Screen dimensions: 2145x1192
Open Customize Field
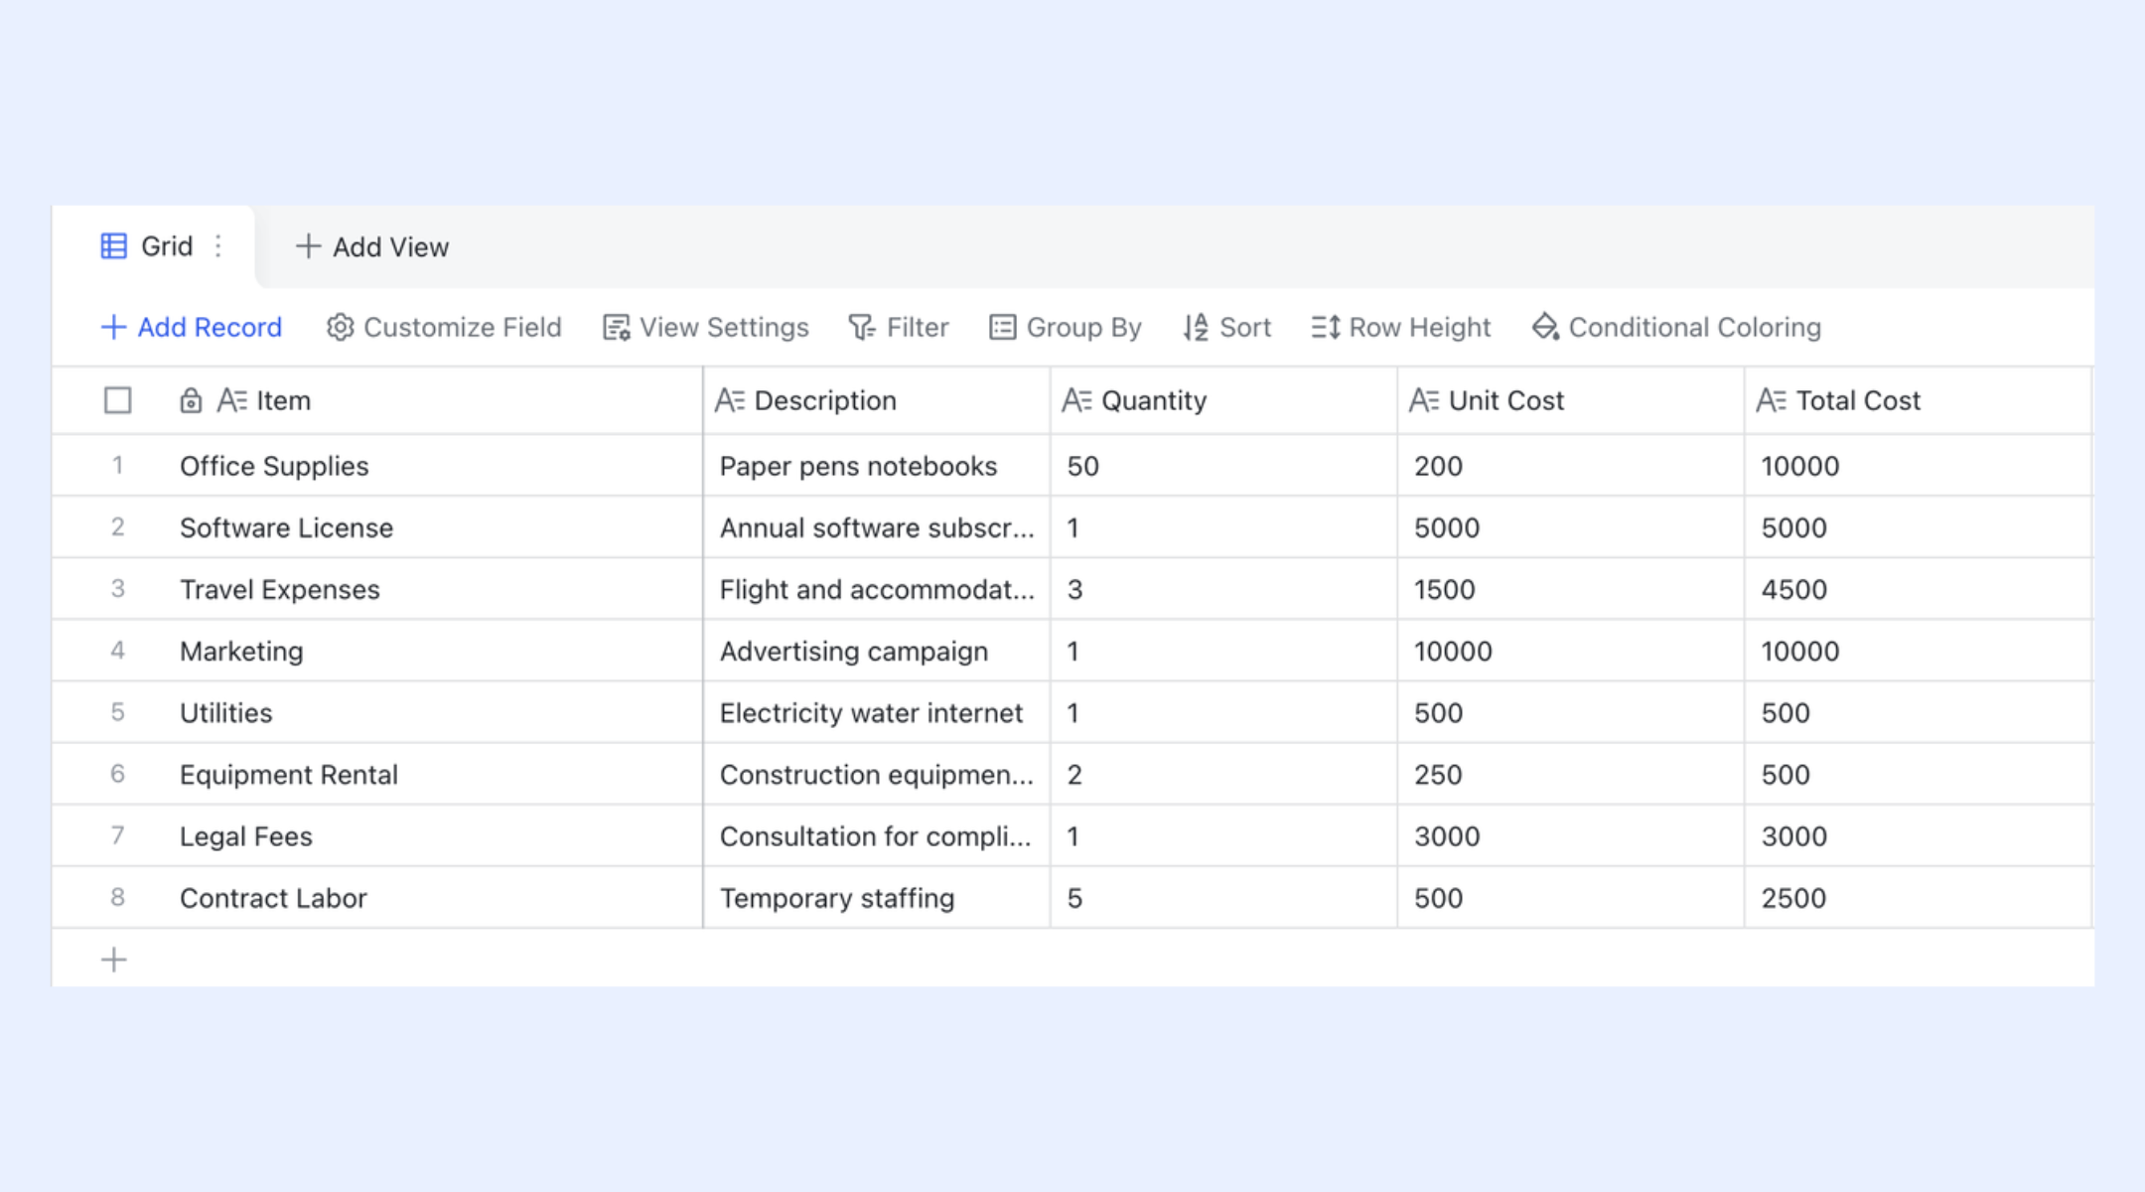coord(444,327)
